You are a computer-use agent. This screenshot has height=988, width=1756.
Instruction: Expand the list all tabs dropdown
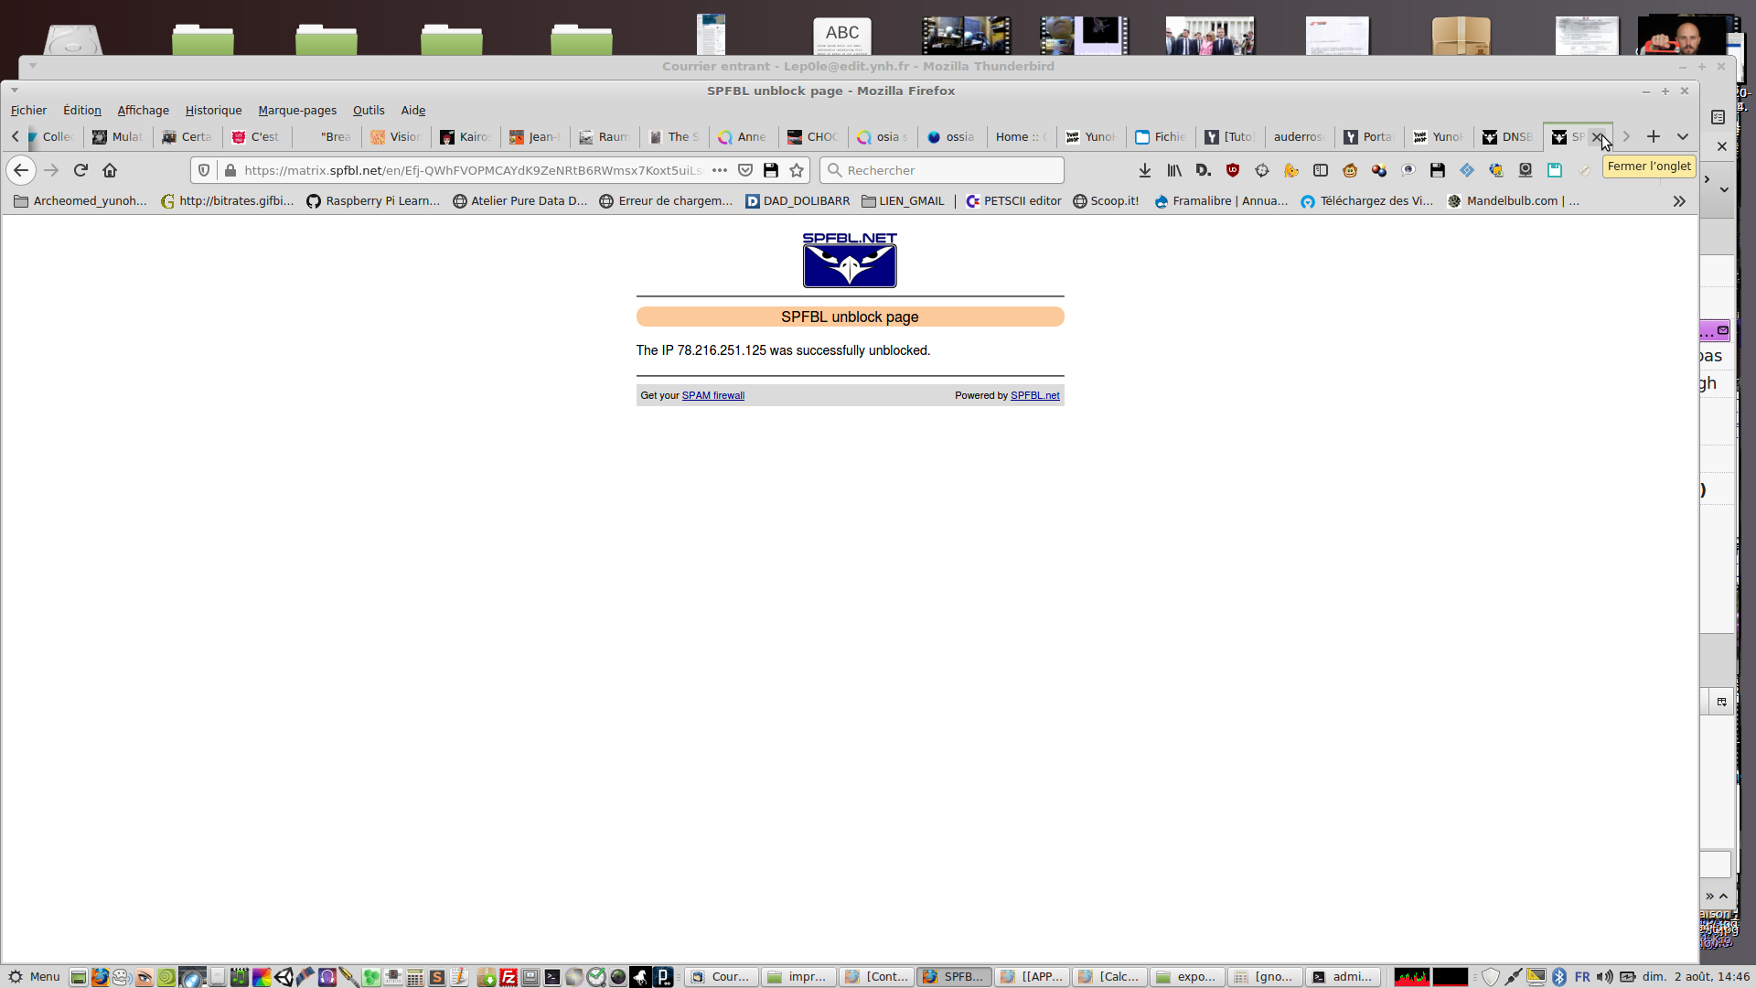(1683, 136)
